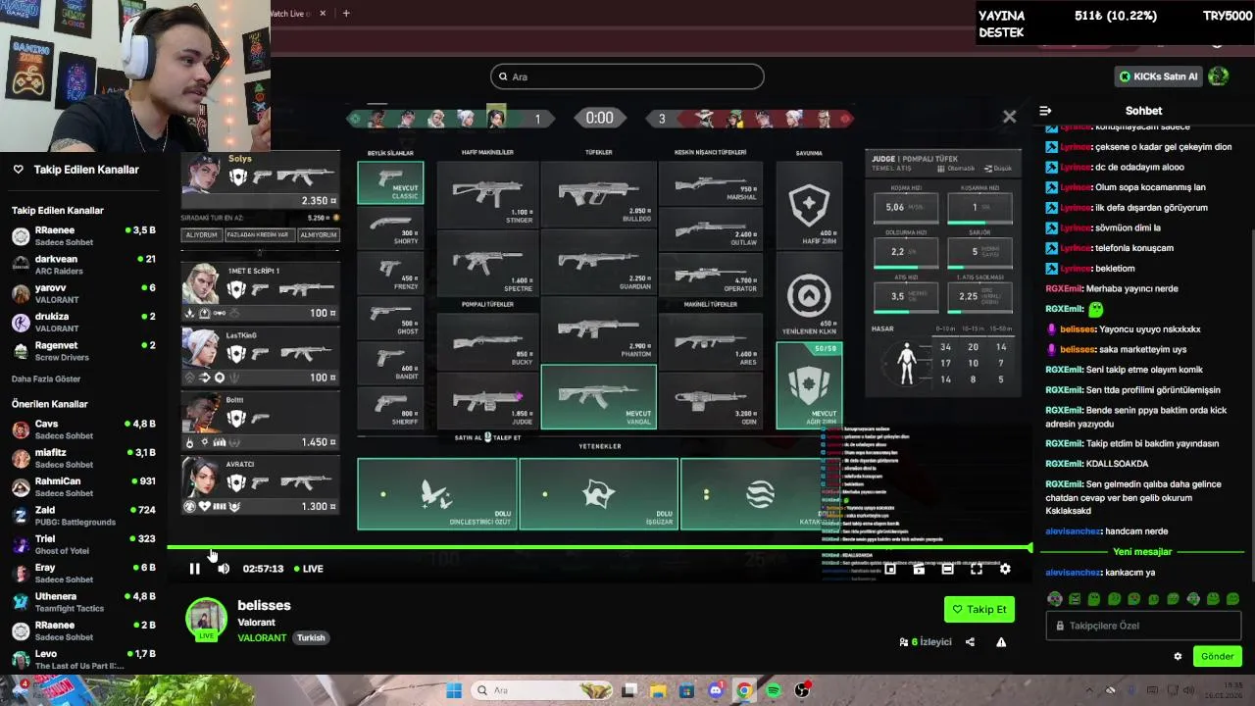Open Ragenvet Screw Drivers channel

click(83, 351)
